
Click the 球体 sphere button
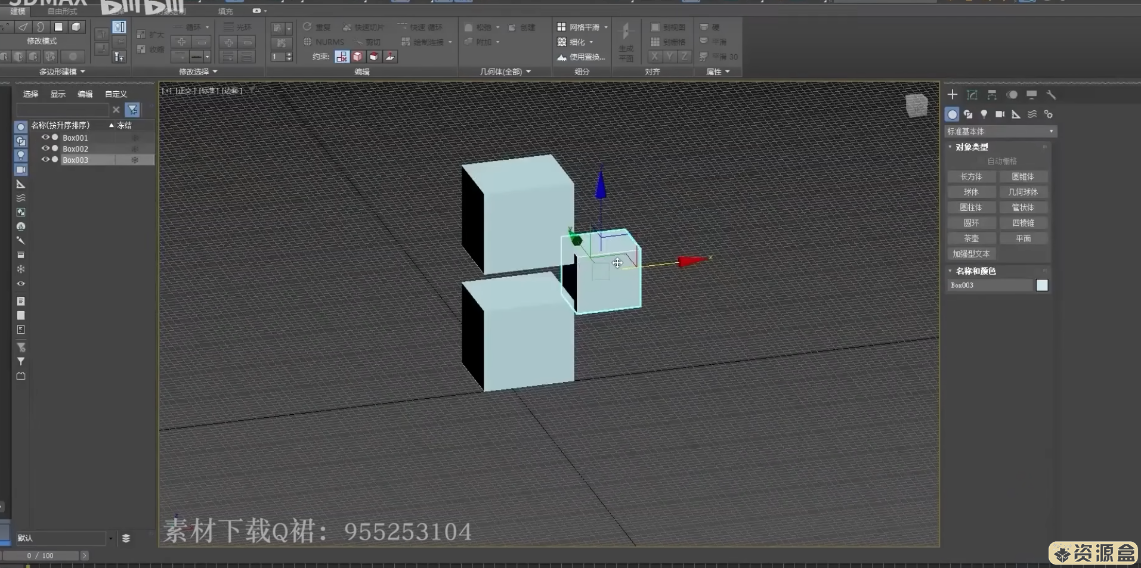tap(971, 192)
